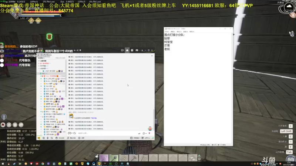Click the flower gift icon in YY input bar

tap(149, 133)
